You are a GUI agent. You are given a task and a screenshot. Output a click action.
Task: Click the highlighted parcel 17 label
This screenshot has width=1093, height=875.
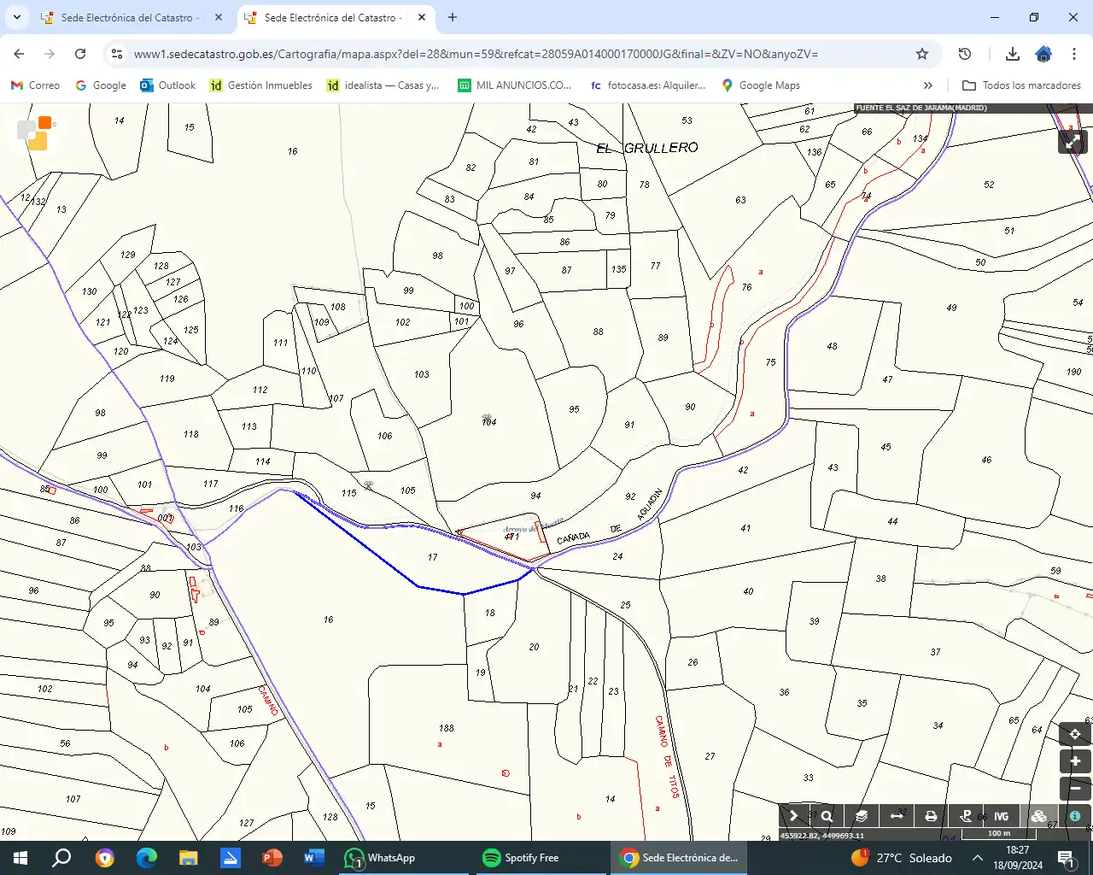tap(433, 557)
